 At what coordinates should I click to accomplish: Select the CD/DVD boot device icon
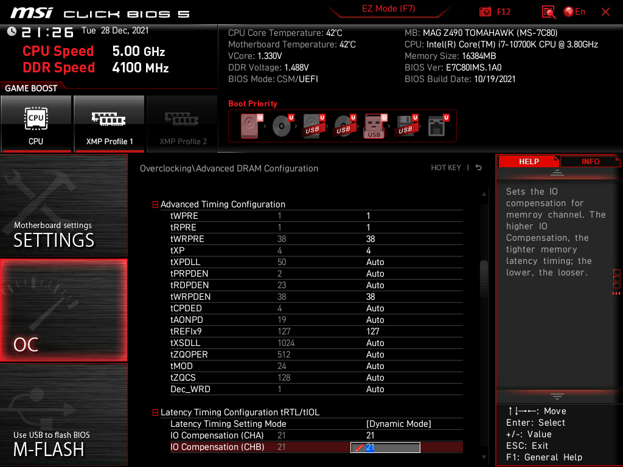point(283,126)
